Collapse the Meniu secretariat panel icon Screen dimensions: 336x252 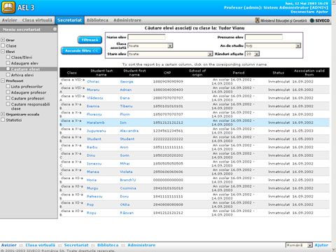tap(55, 29)
